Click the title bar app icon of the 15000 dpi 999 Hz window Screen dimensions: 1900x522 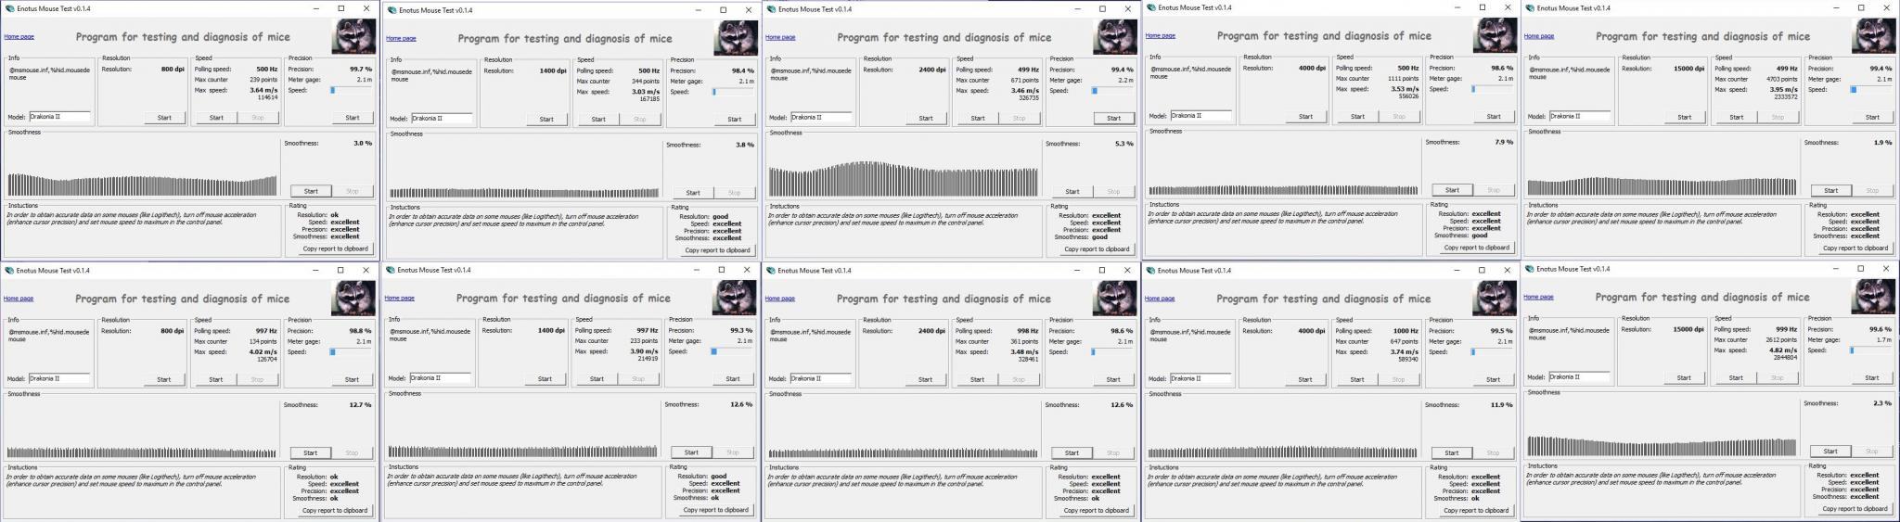click(1530, 268)
